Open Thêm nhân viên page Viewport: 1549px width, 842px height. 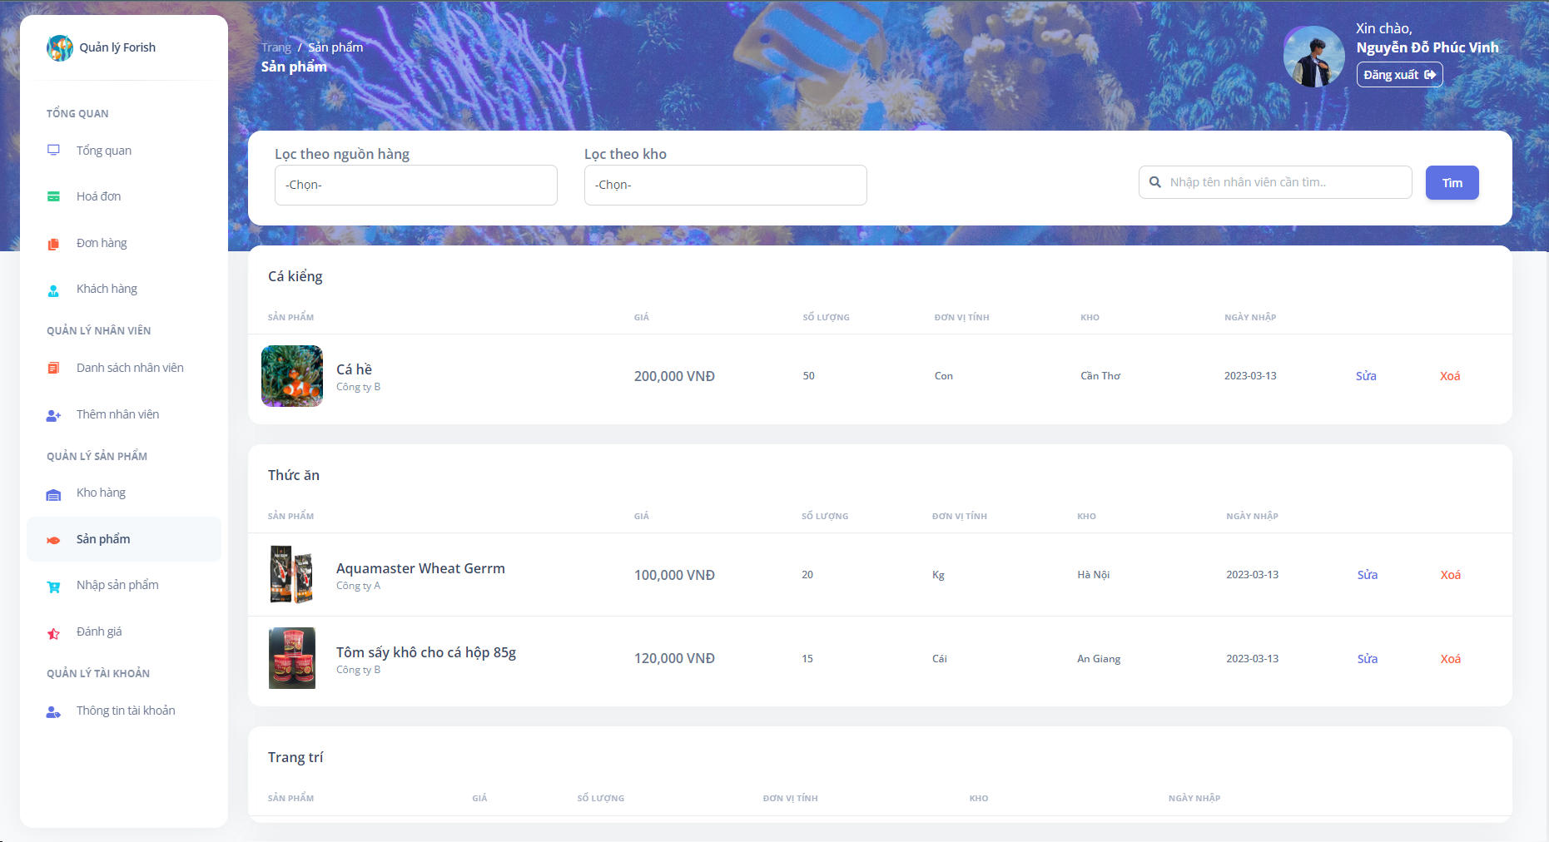[124, 414]
